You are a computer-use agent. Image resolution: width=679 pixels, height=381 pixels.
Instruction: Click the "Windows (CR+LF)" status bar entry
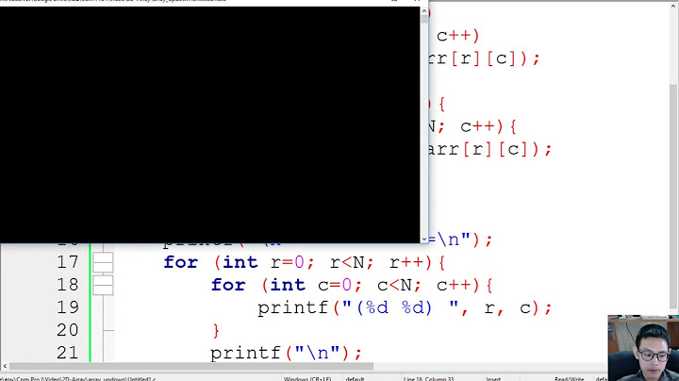[307, 378]
